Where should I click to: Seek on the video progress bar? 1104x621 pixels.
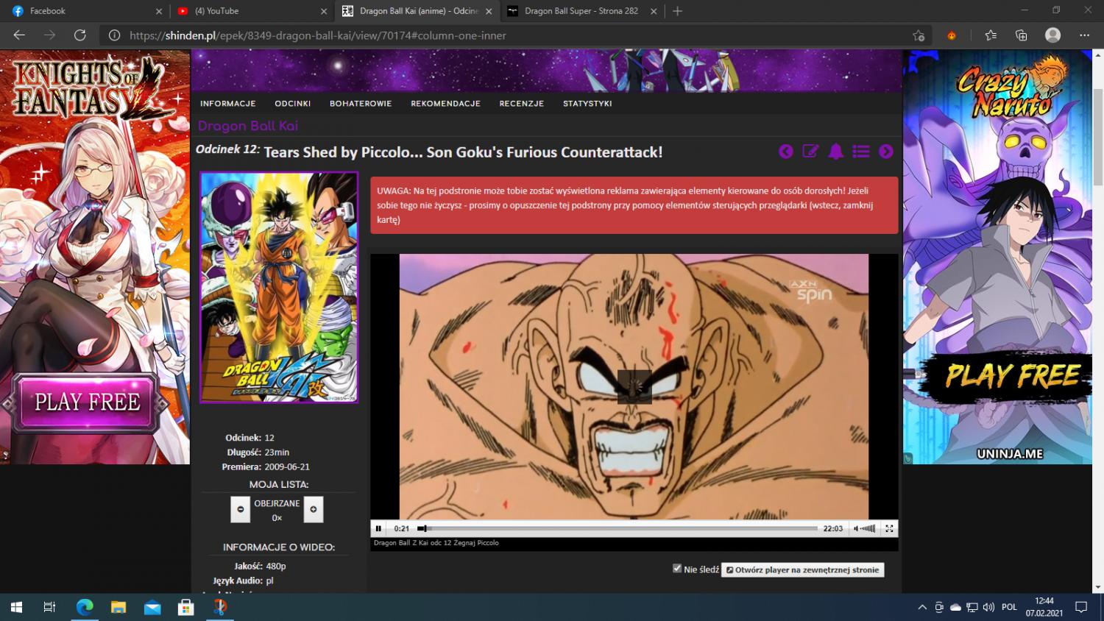pos(618,528)
